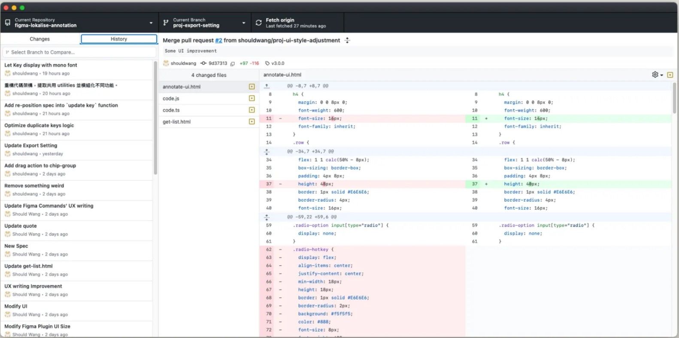Select get-list.html in changed files
This screenshot has height=338, width=679.
(209, 122)
